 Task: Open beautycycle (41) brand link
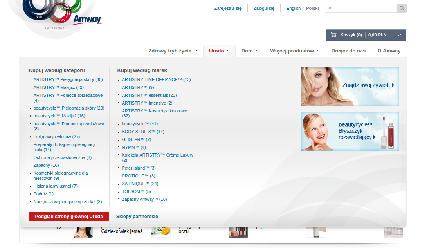pos(140,124)
